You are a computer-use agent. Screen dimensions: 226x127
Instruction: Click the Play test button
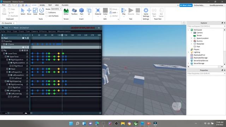[124, 12]
